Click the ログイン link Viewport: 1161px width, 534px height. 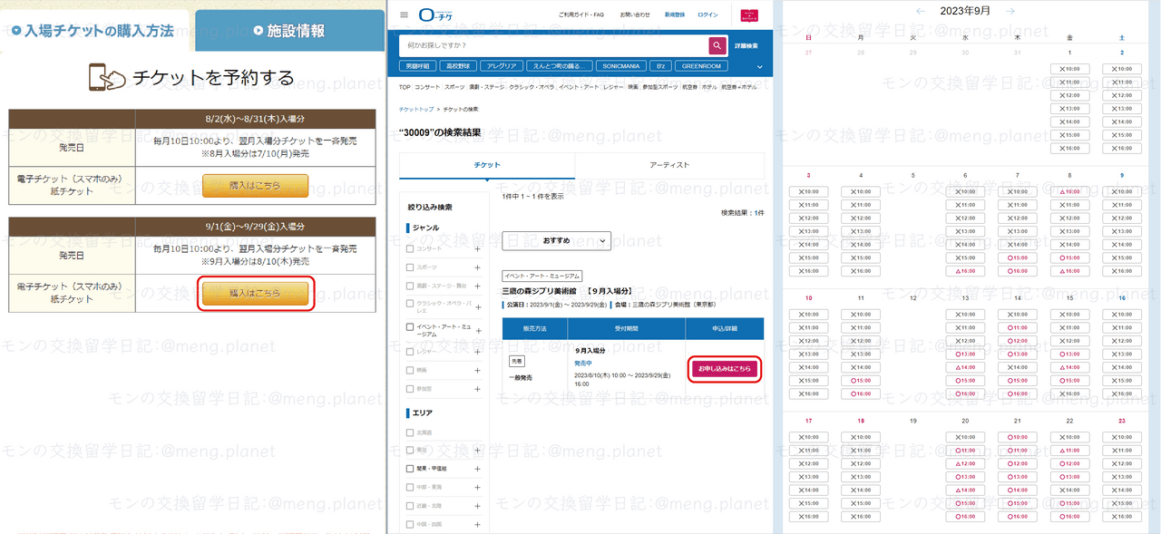(x=708, y=15)
